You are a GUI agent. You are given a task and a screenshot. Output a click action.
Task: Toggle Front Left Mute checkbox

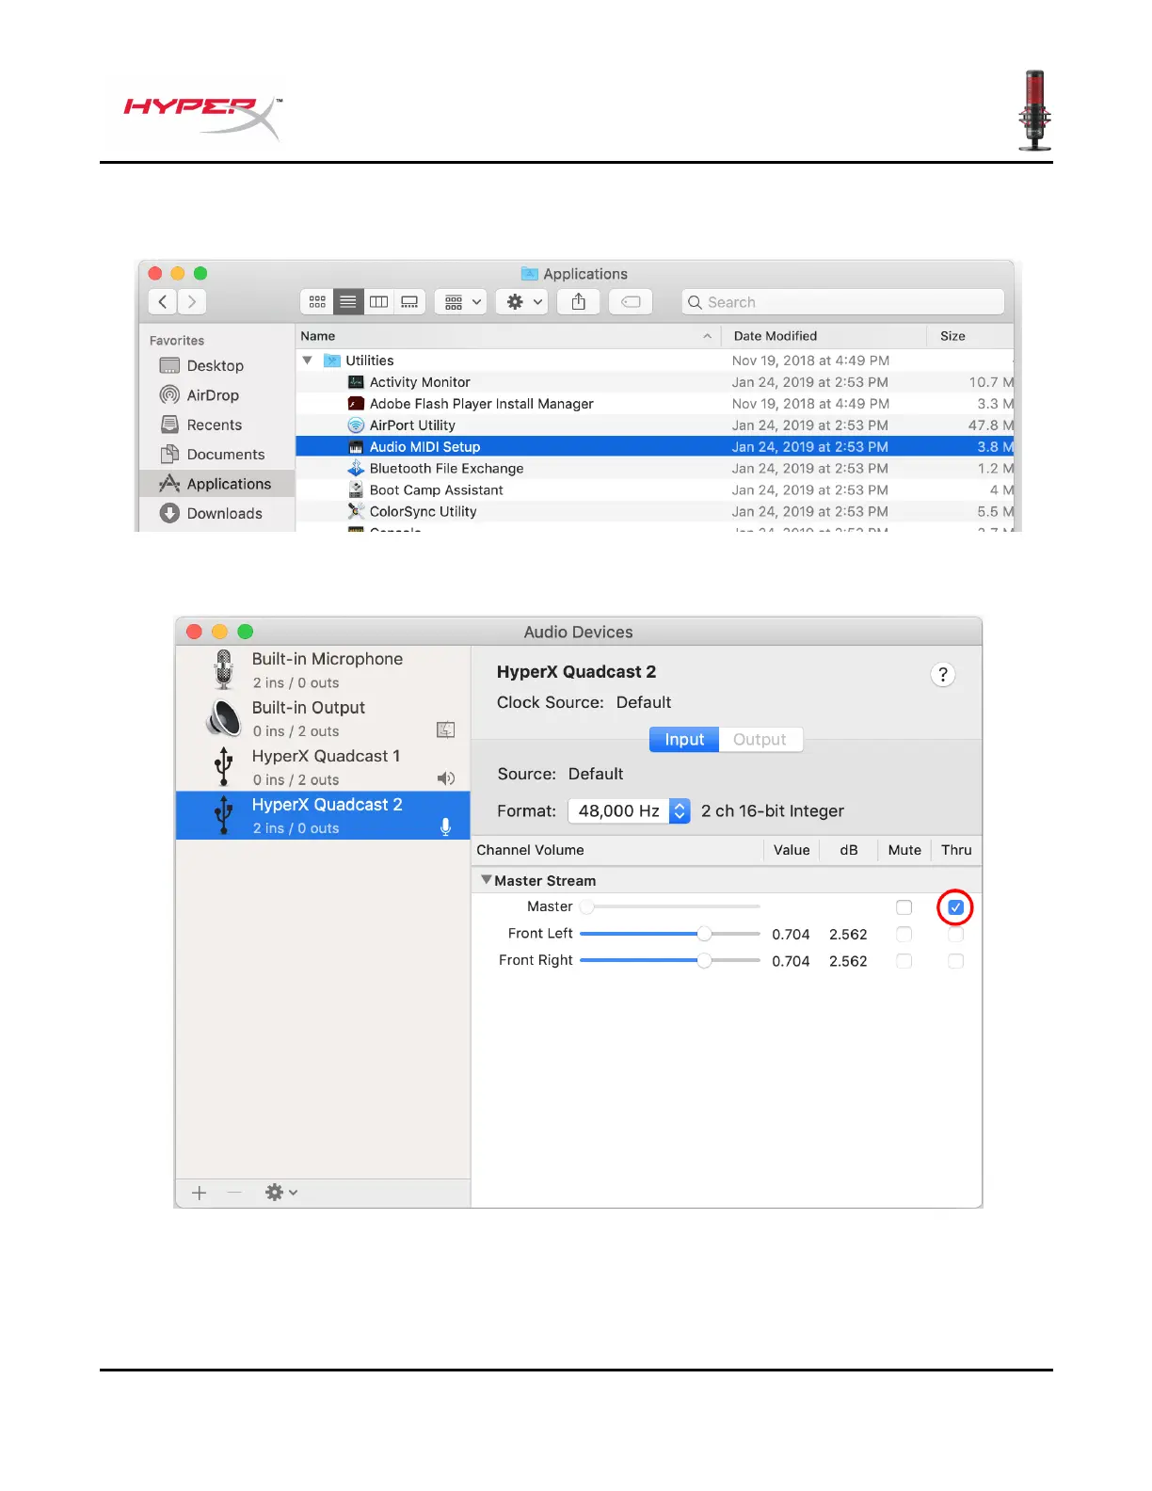click(x=904, y=935)
